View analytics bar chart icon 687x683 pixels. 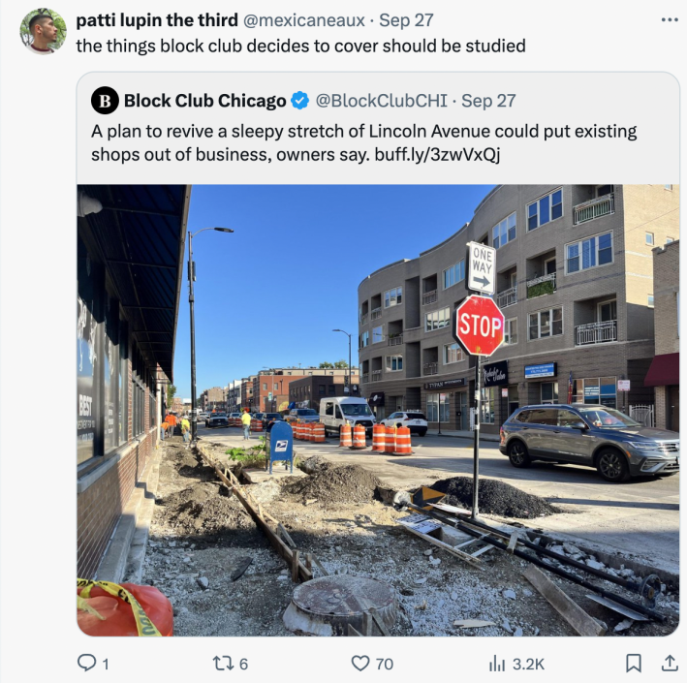click(x=497, y=664)
